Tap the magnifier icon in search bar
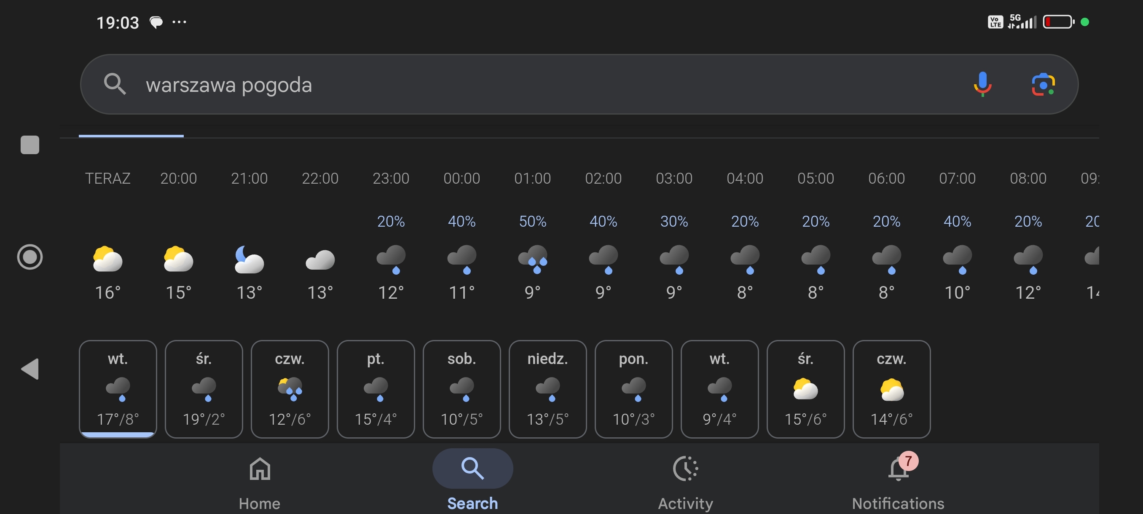The height and width of the screenshot is (514, 1143). [x=115, y=84]
